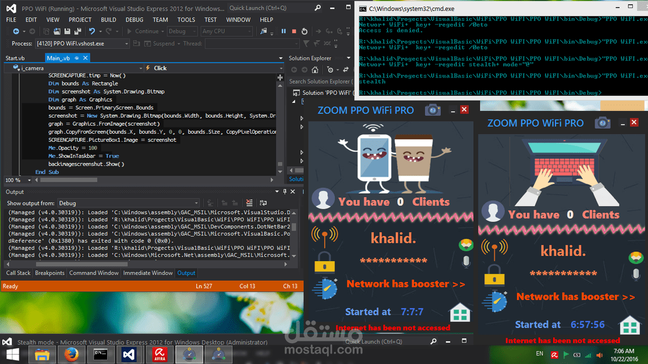The height and width of the screenshot is (364, 648).
Task: Click house icon in left WiFi window
Action: tap(460, 312)
